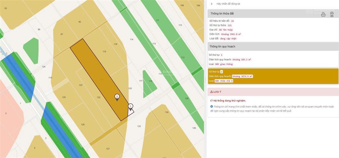Click pink parcel 3 on the map
The image size is (339, 158).
tap(6, 113)
